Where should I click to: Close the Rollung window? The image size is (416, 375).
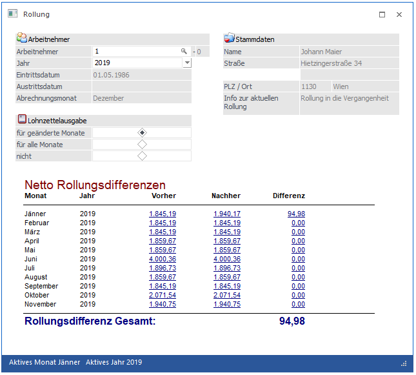point(399,14)
